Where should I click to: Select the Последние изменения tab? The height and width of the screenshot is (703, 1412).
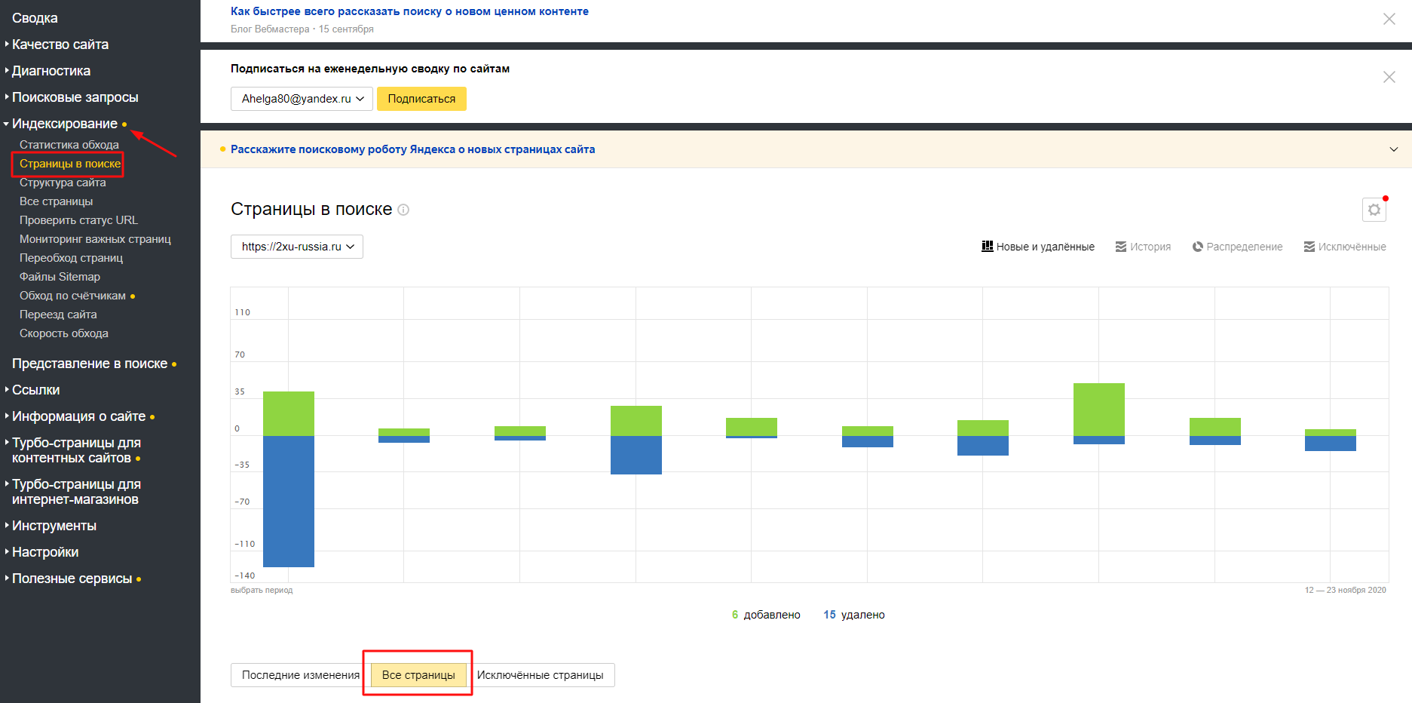click(301, 675)
